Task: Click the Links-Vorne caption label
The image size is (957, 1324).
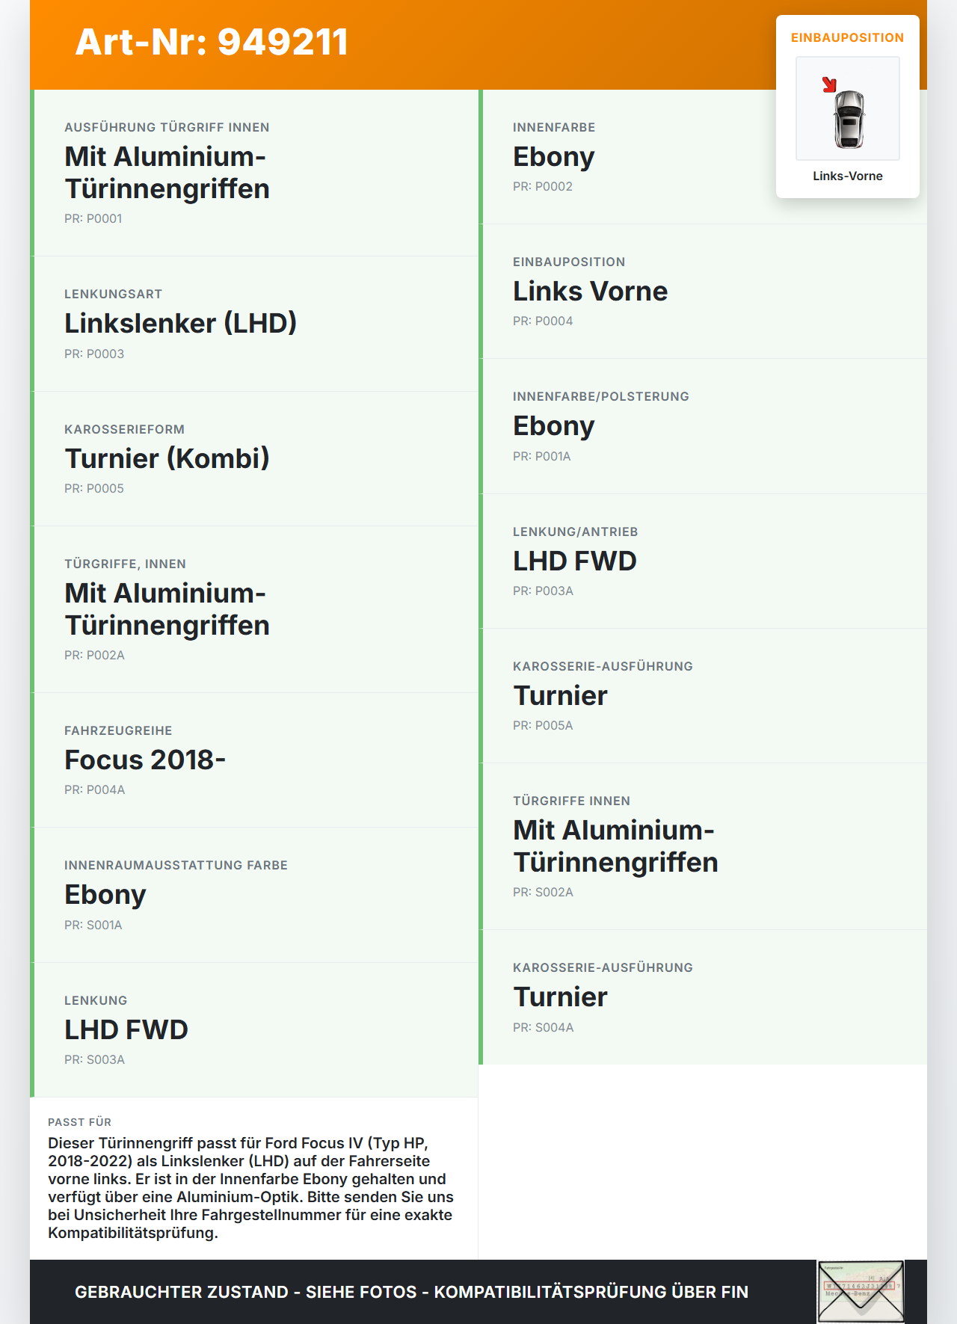Action: tap(848, 176)
